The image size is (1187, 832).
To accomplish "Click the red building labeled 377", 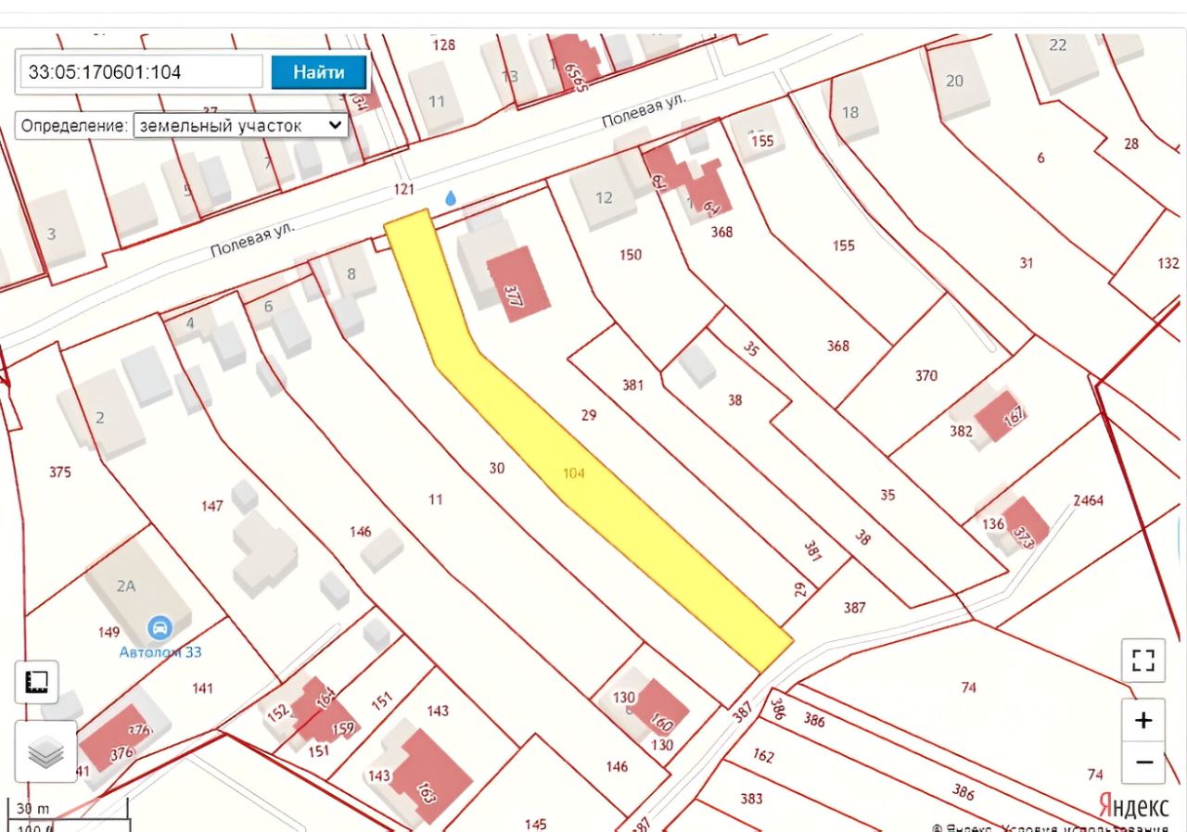I will pyautogui.click(x=518, y=284).
